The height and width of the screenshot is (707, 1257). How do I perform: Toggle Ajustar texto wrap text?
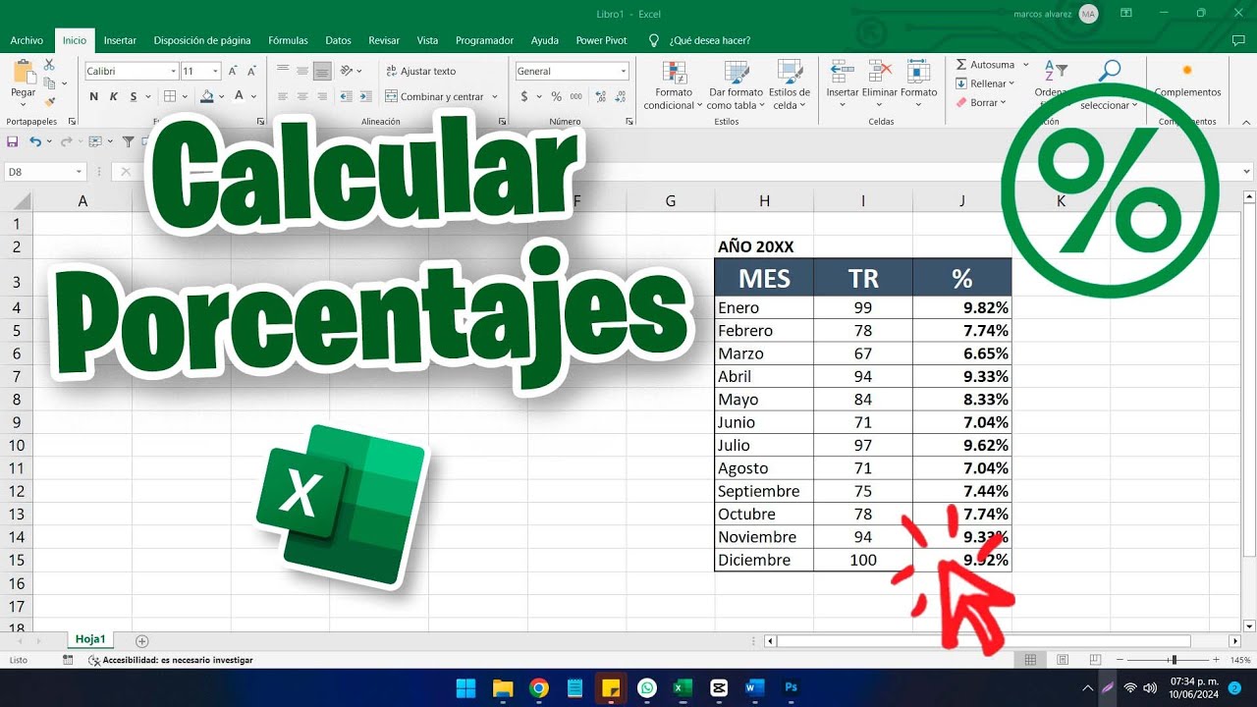[420, 71]
